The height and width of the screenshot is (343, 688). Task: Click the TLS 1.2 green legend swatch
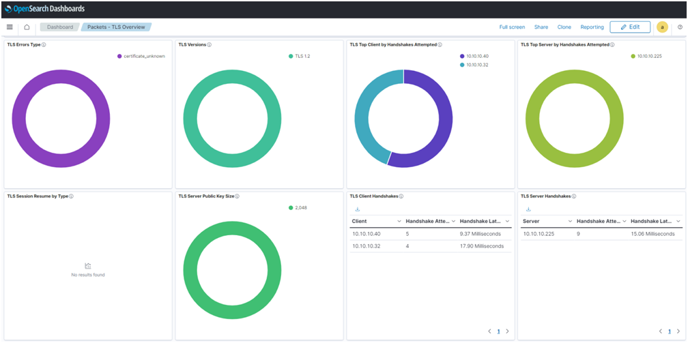click(291, 57)
